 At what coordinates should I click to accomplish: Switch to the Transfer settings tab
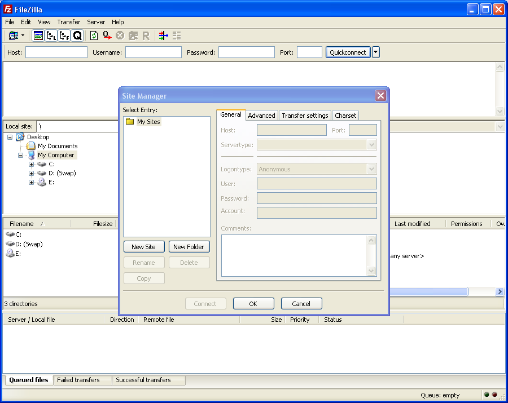[x=305, y=116]
